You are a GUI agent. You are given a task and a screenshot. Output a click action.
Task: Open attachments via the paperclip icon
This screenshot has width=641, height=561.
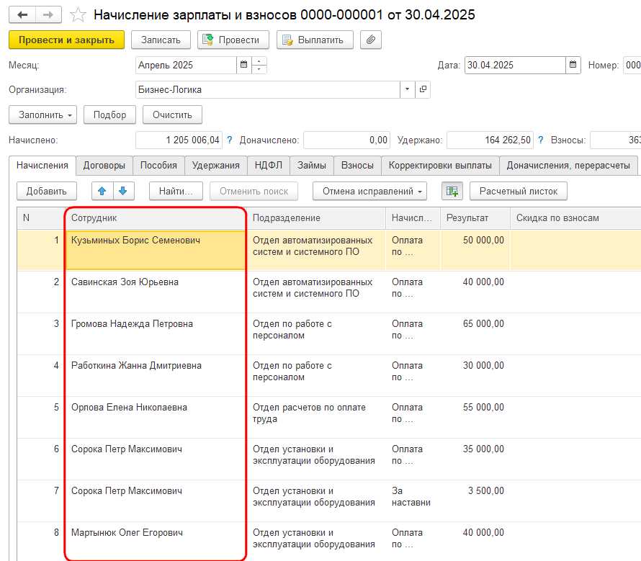371,40
